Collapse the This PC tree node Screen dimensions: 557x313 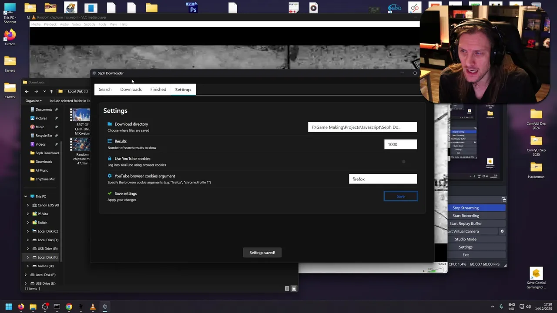[26, 196]
